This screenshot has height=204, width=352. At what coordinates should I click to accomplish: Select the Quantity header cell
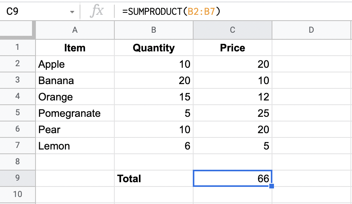click(x=154, y=48)
